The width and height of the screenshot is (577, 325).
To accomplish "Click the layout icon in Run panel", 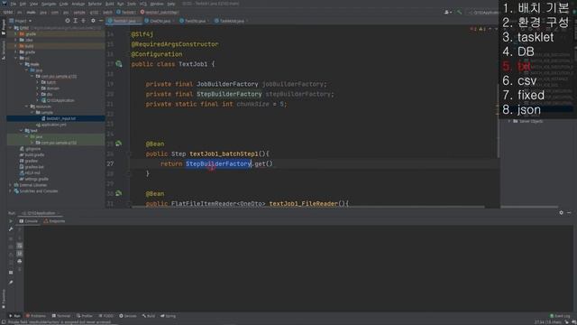I will pos(11,273).
